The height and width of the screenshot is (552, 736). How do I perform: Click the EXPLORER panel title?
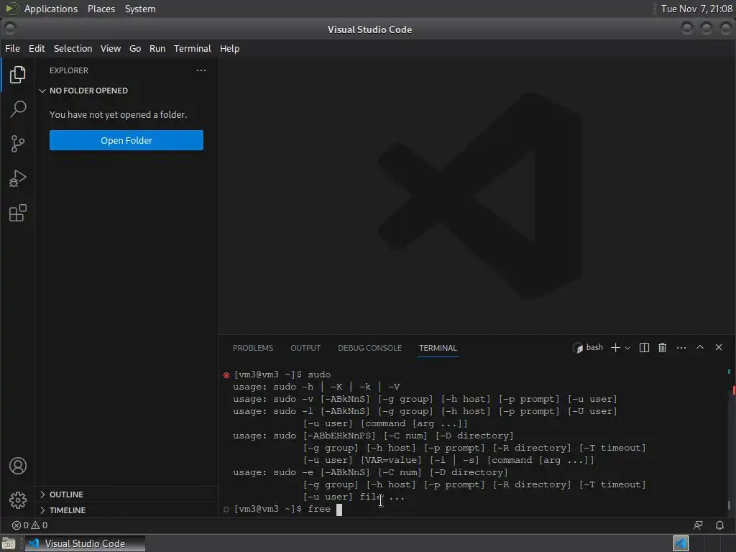69,70
